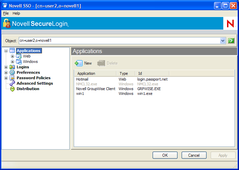Open the Help menu
The height and width of the screenshot is (170, 239).
pyautogui.click(x=16, y=13)
